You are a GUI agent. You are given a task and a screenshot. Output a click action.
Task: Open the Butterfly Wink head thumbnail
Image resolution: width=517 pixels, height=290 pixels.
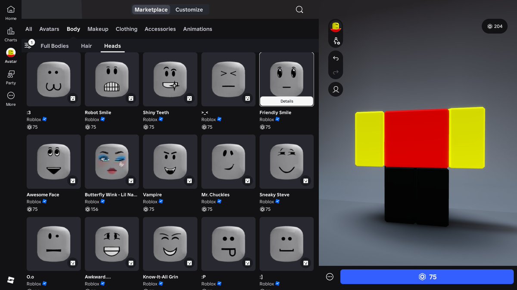click(112, 162)
